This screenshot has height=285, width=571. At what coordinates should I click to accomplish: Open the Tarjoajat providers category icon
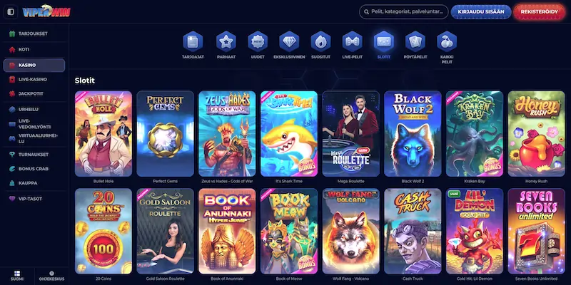193,41
